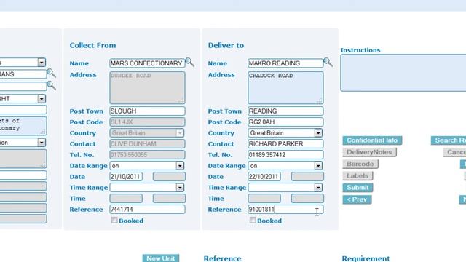Click Collect From Address box DUNDEE ROAD

tap(147, 87)
